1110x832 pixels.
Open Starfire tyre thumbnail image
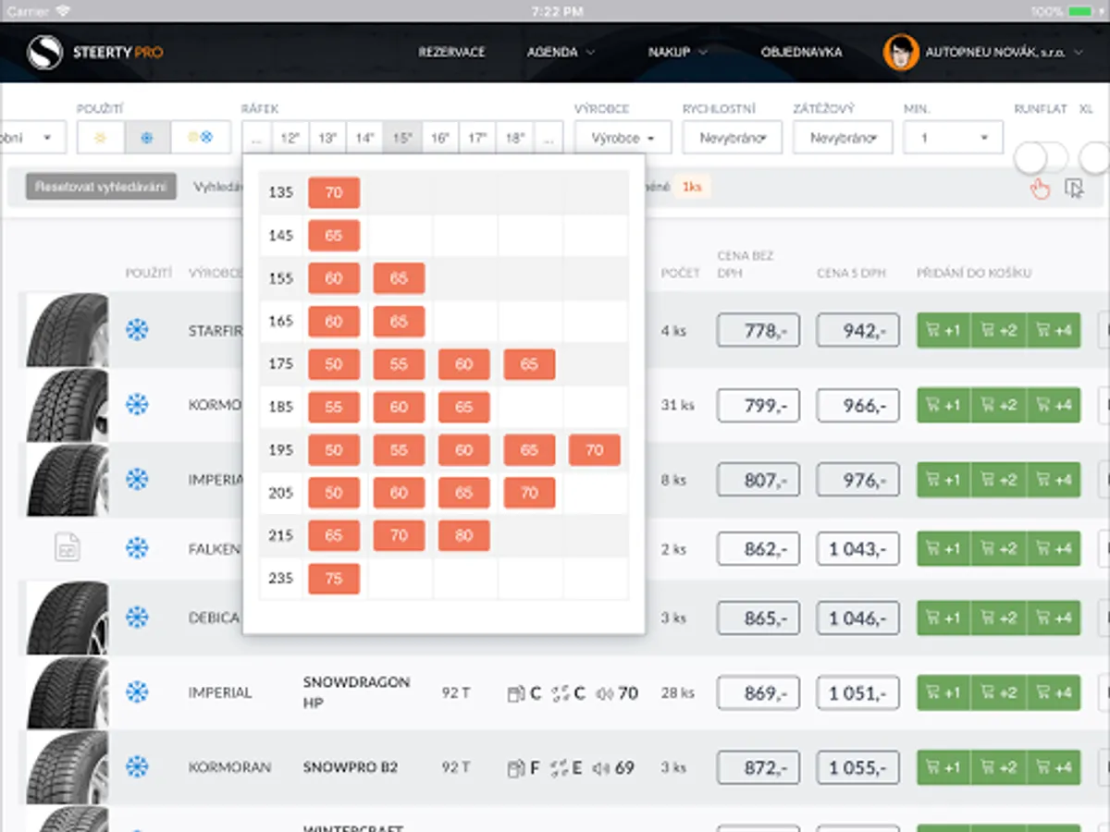pos(68,330)
